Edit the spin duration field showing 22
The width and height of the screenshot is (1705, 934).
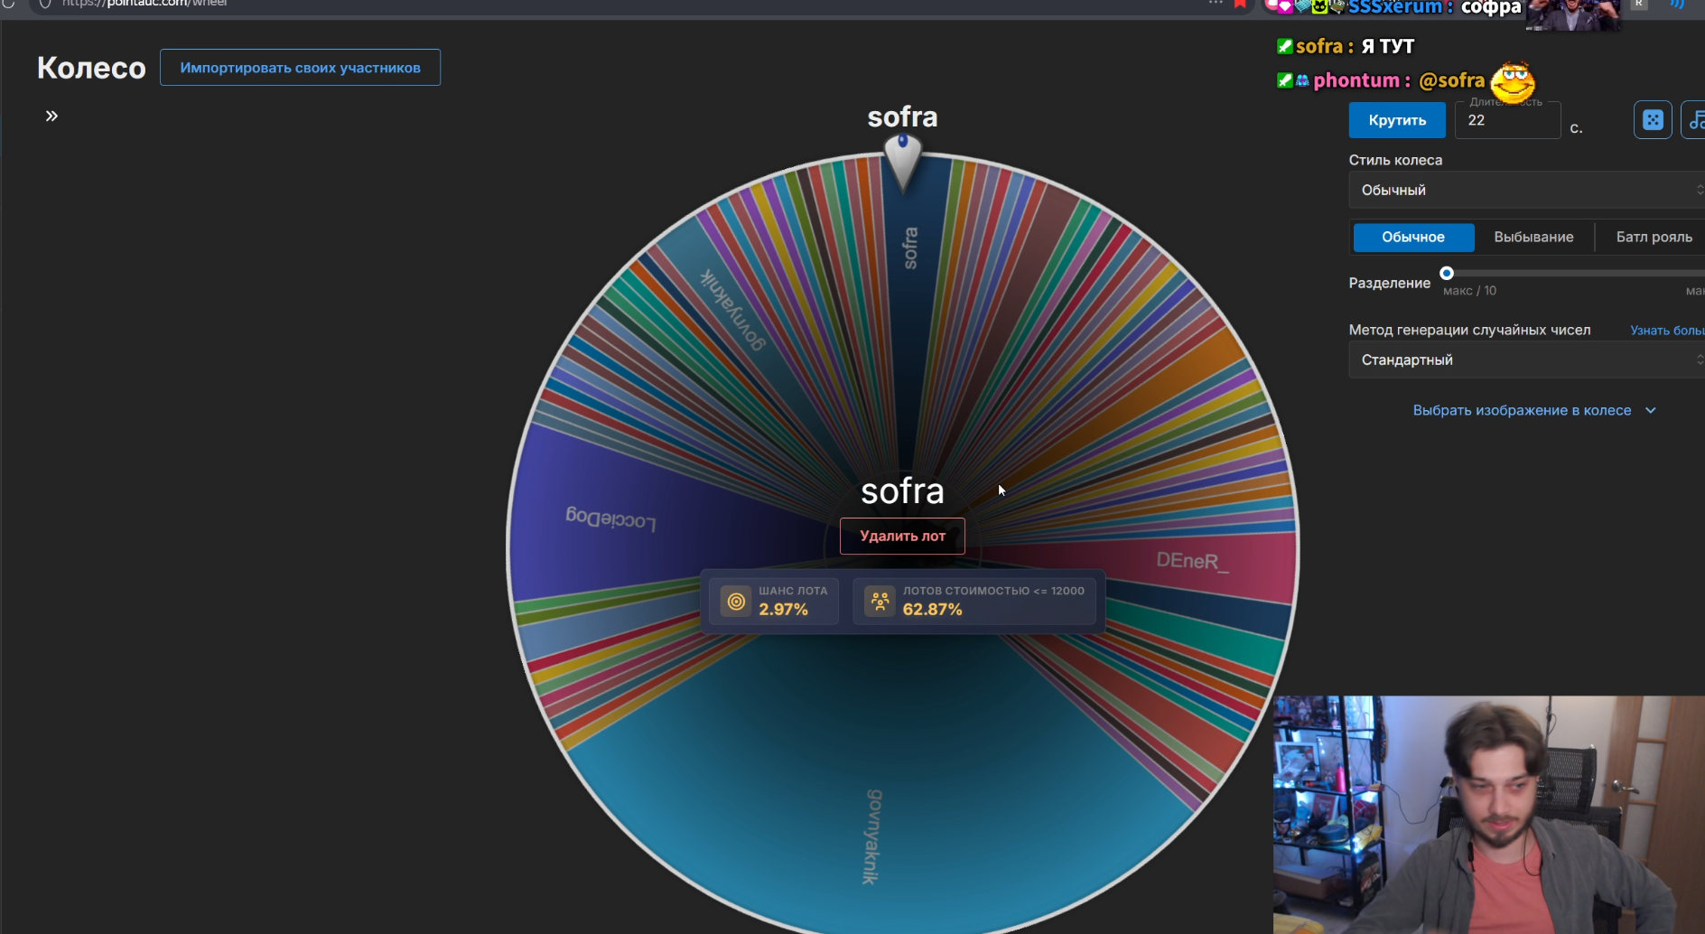tap(1507, 120)
